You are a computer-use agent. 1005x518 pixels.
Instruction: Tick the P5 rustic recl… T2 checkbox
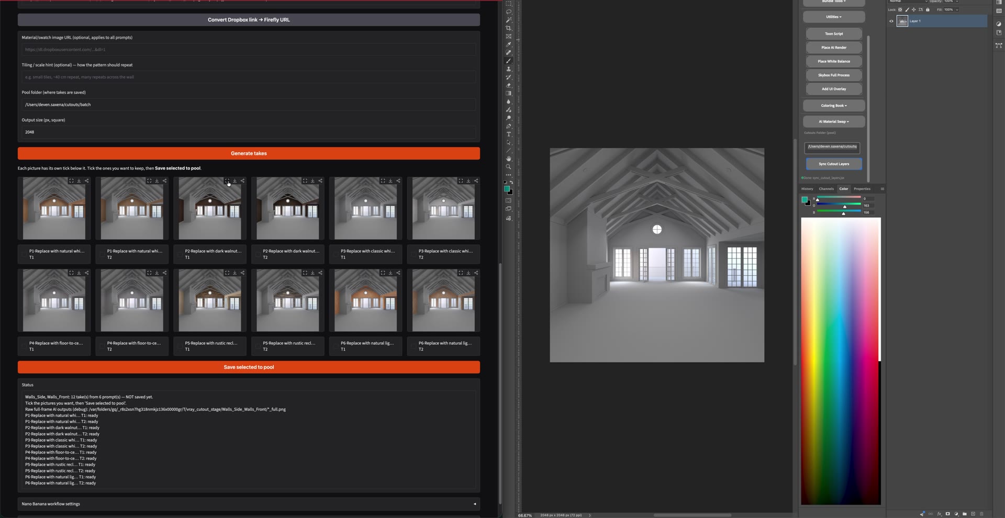pos(258,346)
